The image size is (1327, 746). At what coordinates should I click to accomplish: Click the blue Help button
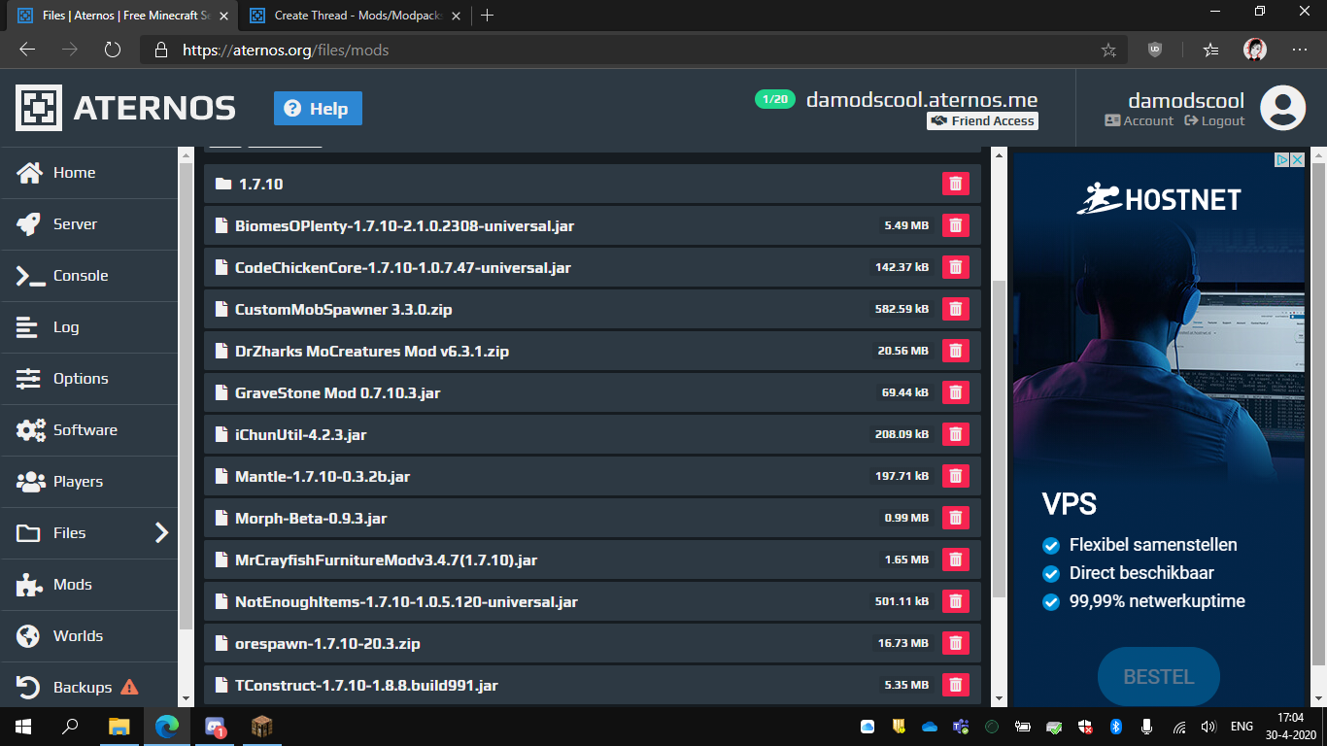(x=318, y=109)
